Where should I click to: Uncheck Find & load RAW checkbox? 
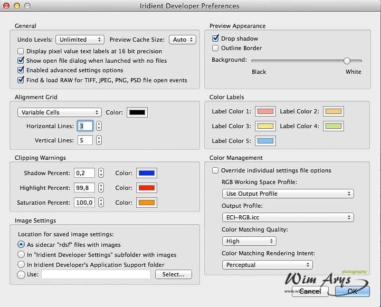pos(21,80)
